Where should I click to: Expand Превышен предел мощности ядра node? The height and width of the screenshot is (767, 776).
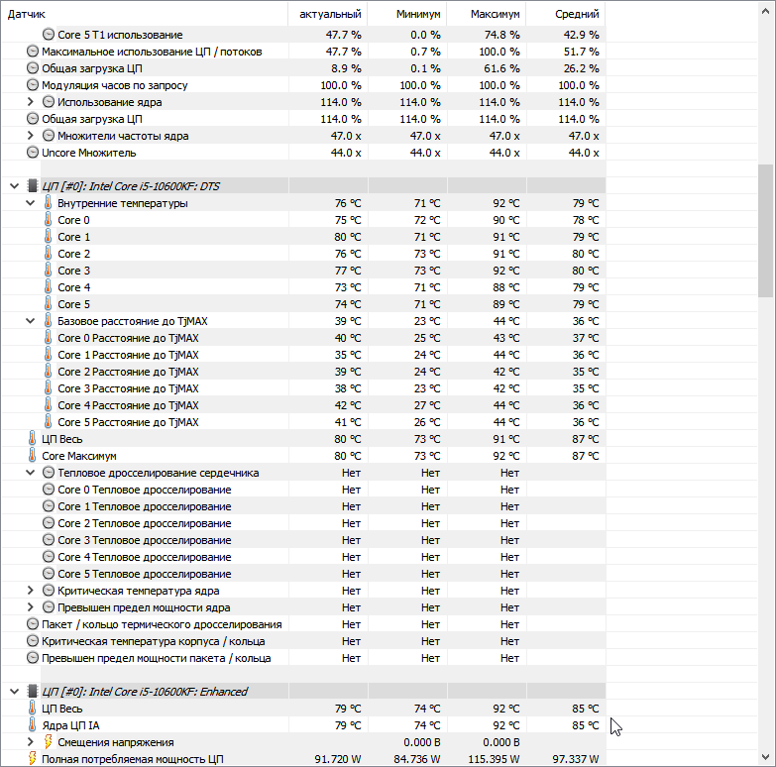click(30, 607)
